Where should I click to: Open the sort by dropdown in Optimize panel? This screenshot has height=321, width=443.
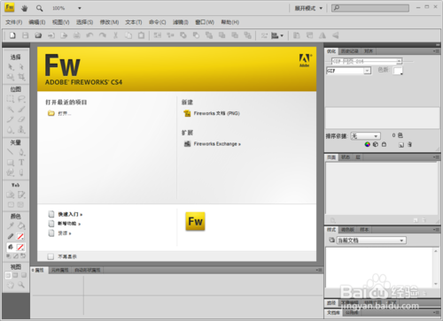(366, 136)
